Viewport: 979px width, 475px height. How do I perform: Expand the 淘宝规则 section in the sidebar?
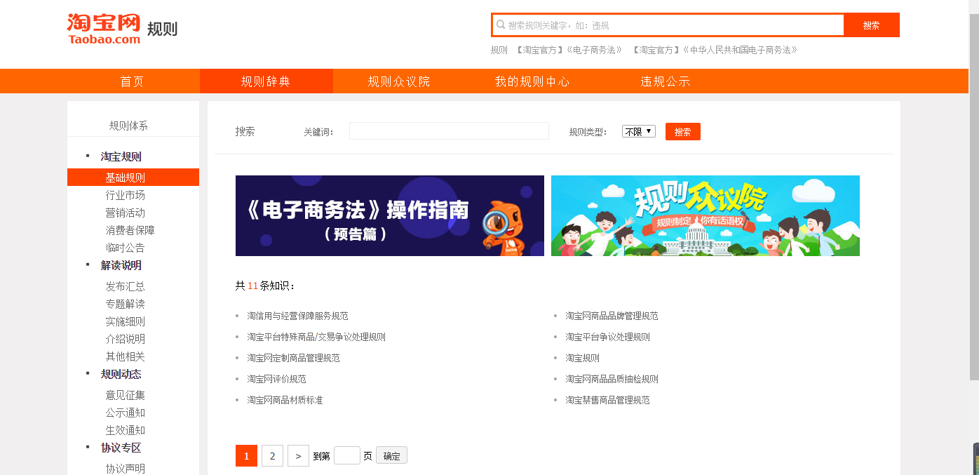(121, 156)
